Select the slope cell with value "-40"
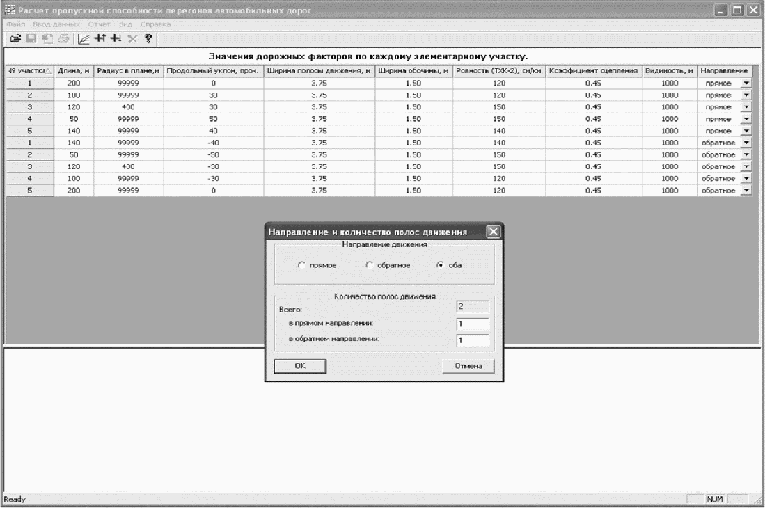Viewport: 765px width, 508px height. point(213,143)
